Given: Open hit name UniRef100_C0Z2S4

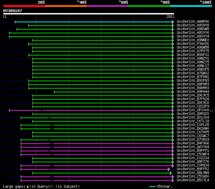Looking at the screenshot, I should click(x=193, y=158).
